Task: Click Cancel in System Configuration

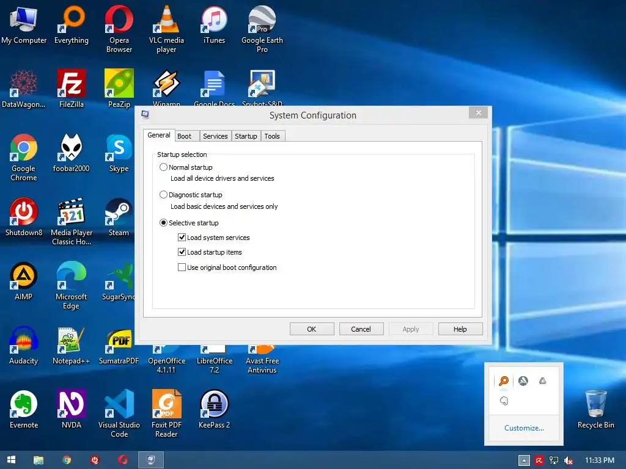Action: [361, 329]
